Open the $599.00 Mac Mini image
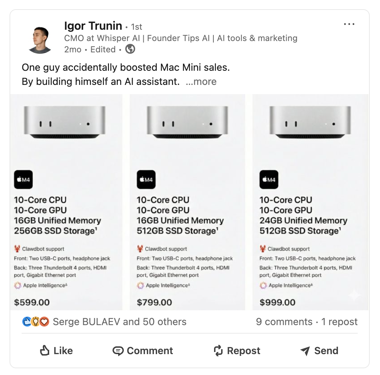380x375 pixels. [x=66, y=202]
